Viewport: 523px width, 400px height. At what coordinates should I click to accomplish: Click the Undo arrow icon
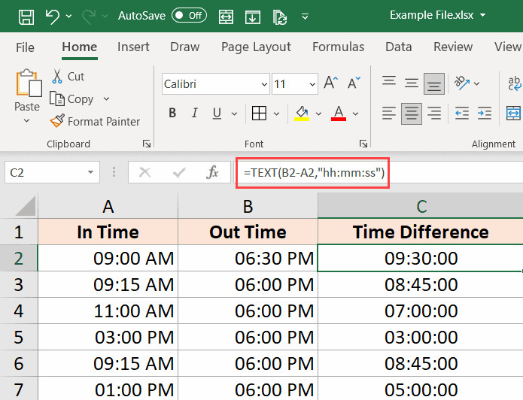pyautogui.click(x=52, y=15)
